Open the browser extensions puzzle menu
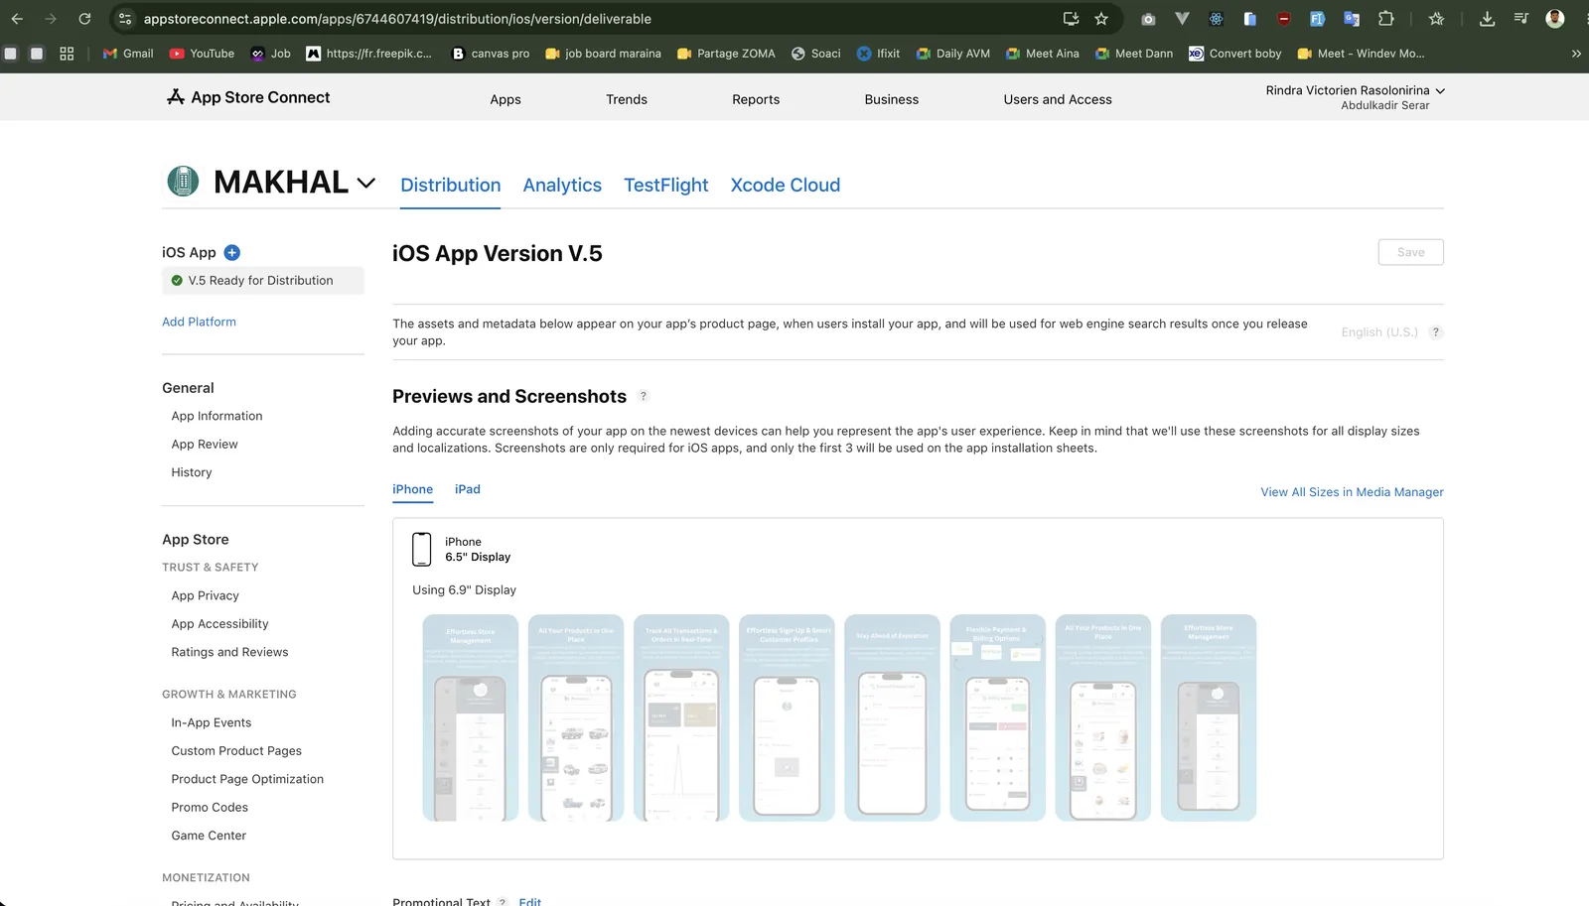 coord(1385,19)
